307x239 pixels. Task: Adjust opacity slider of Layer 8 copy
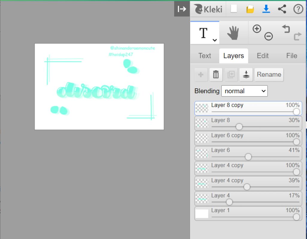tap(255, 112)
